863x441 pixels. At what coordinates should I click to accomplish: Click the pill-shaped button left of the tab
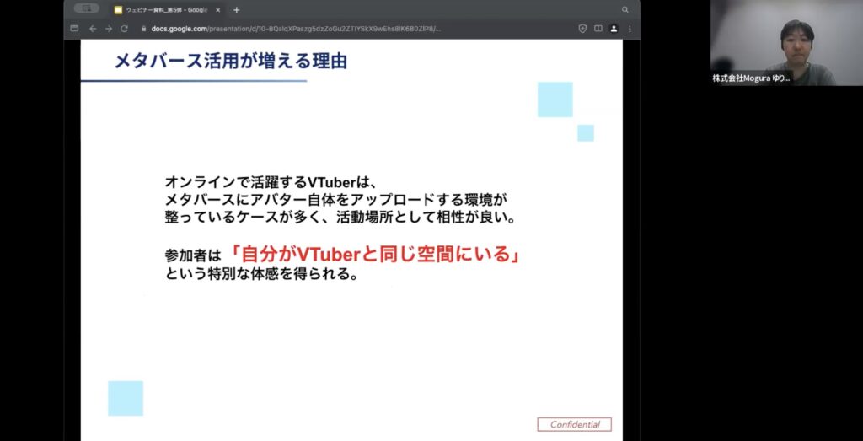click(x=87, y=8)
